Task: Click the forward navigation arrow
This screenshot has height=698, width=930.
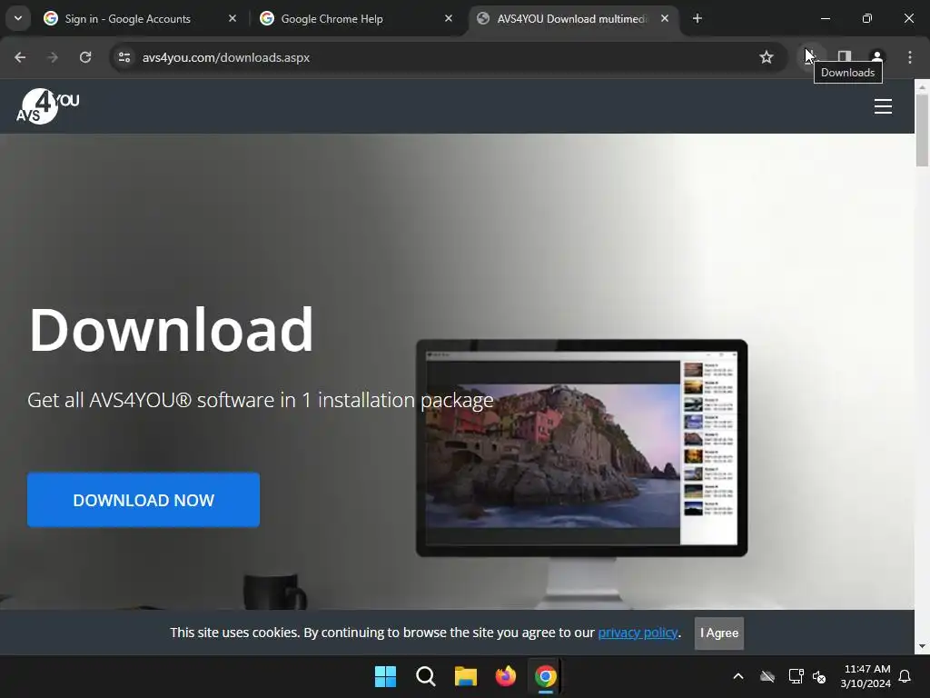Action: (53, 57)
